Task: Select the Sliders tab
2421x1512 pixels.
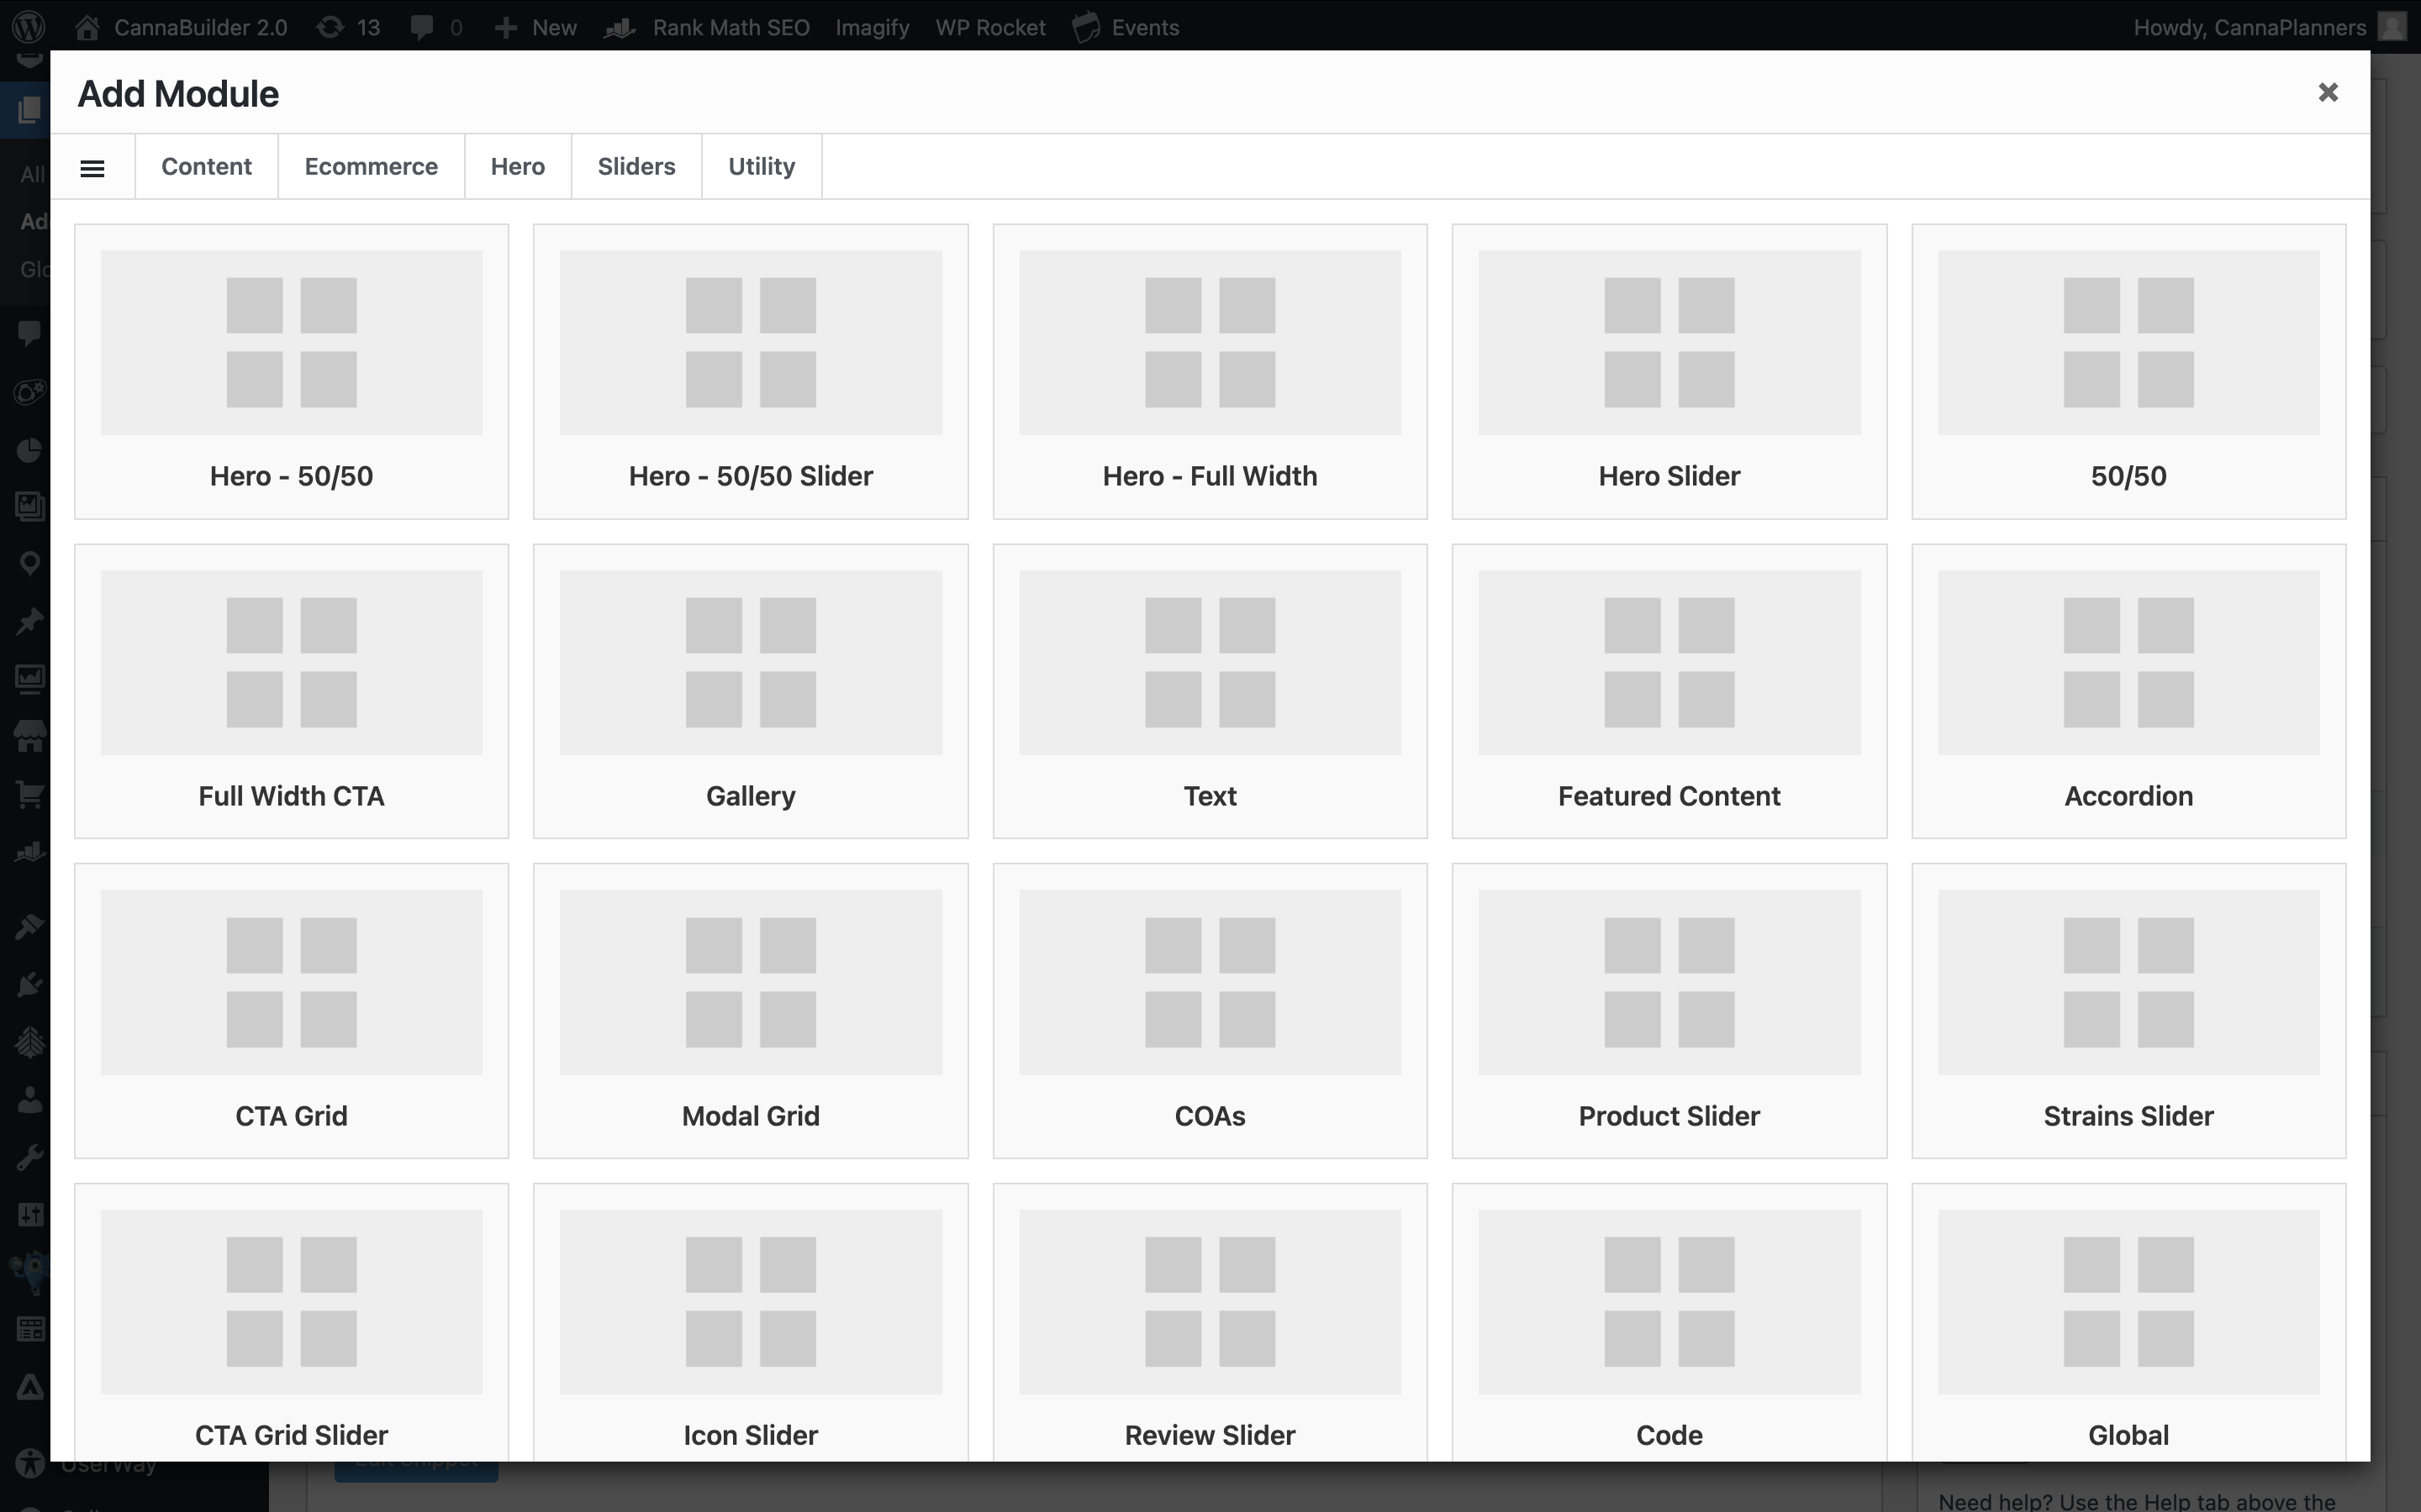Action: pyautogui.click(x=636, y=167)
